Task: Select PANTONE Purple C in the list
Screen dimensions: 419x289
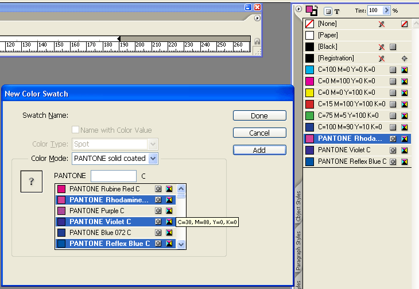Action: coord(116,211)
